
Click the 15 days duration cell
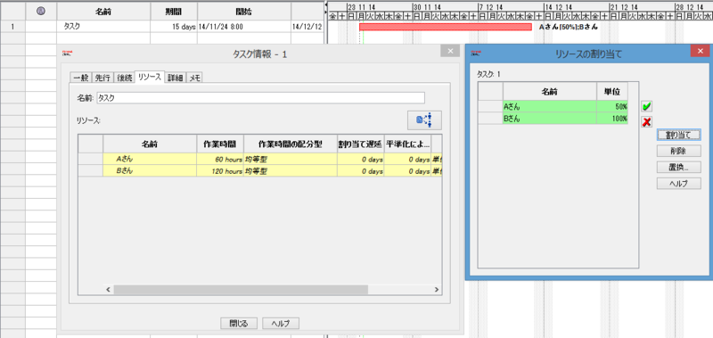coord(174,27)
